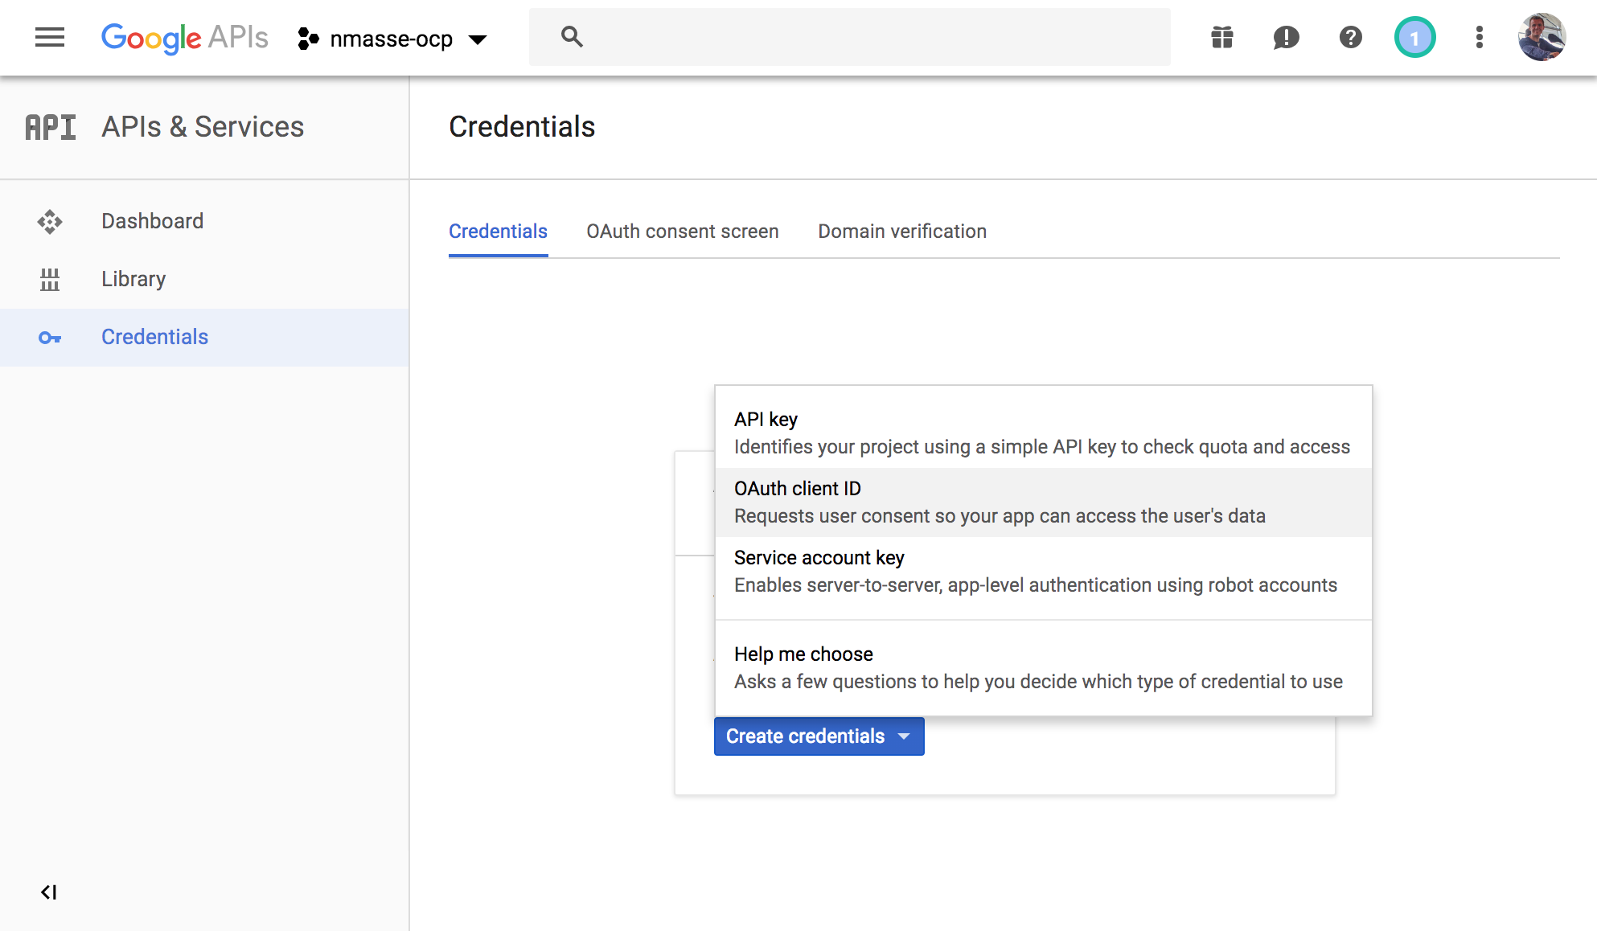This screenshot has width=1597, height=931.
Task: Open the Google apps grid icon
Action: coord(1221,37)
